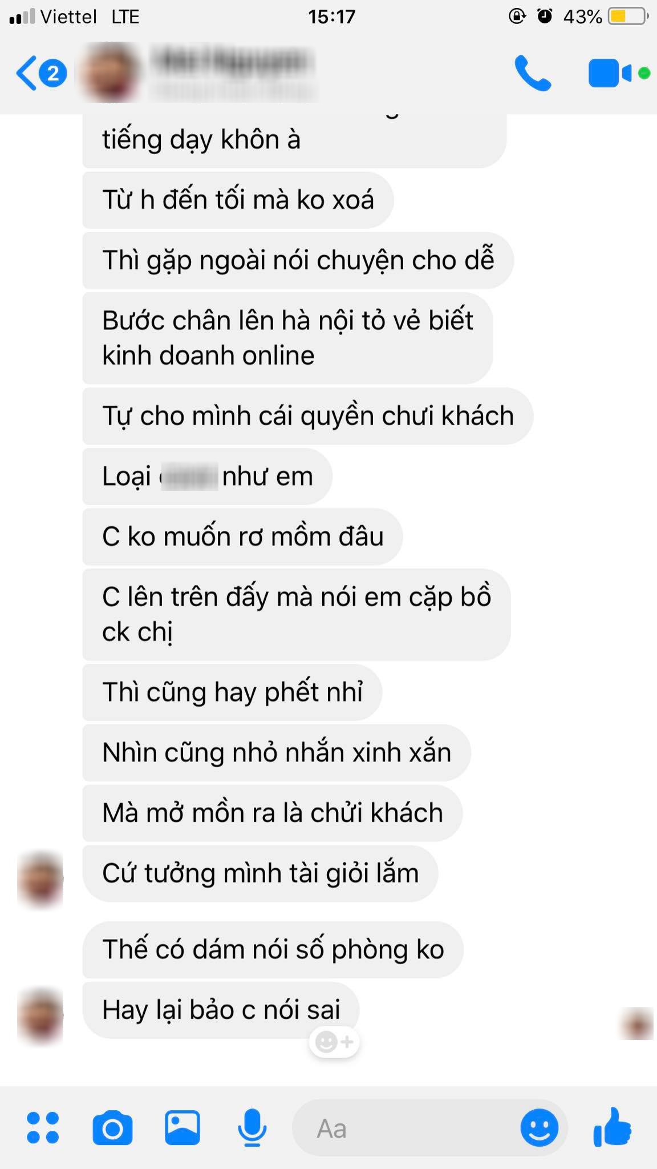Image resolution: width=657 pixels, height=1169 pixels.
Task: Start a voice call with phone icon
Action: coord(533,73)
